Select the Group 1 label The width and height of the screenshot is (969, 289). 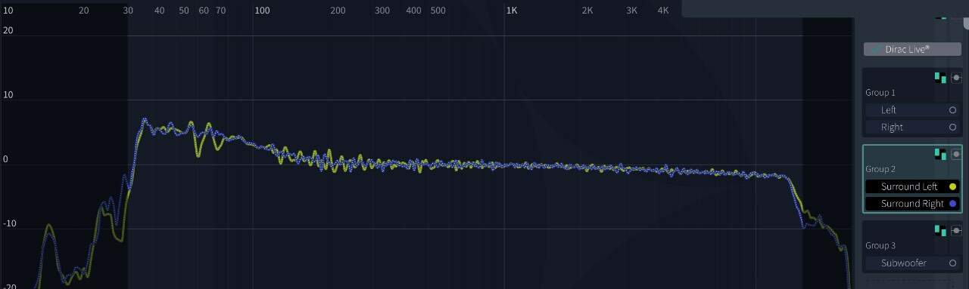coord(880,93)
